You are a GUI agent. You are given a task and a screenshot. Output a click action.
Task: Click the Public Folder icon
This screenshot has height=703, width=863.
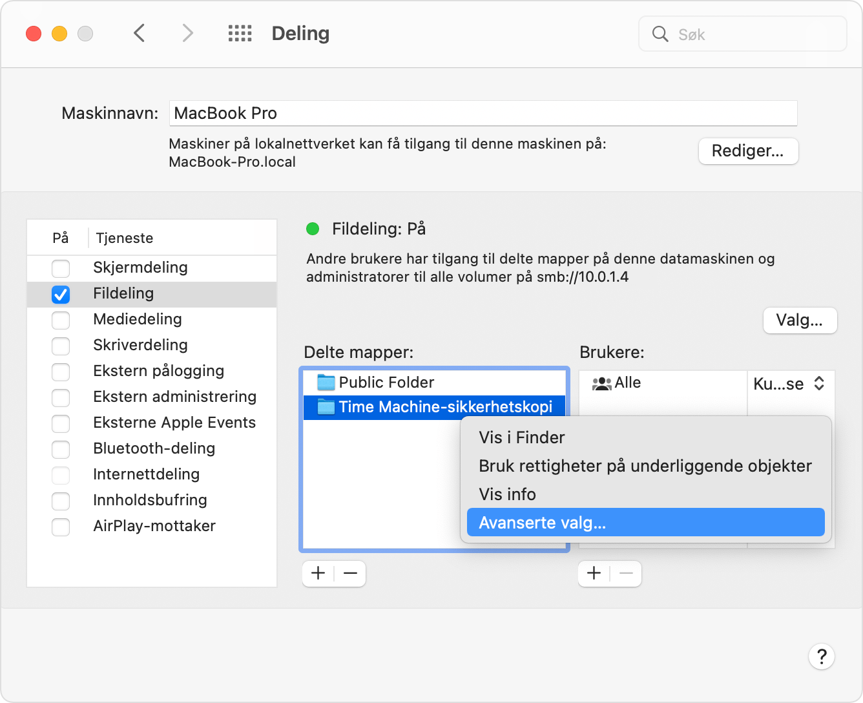326,383
